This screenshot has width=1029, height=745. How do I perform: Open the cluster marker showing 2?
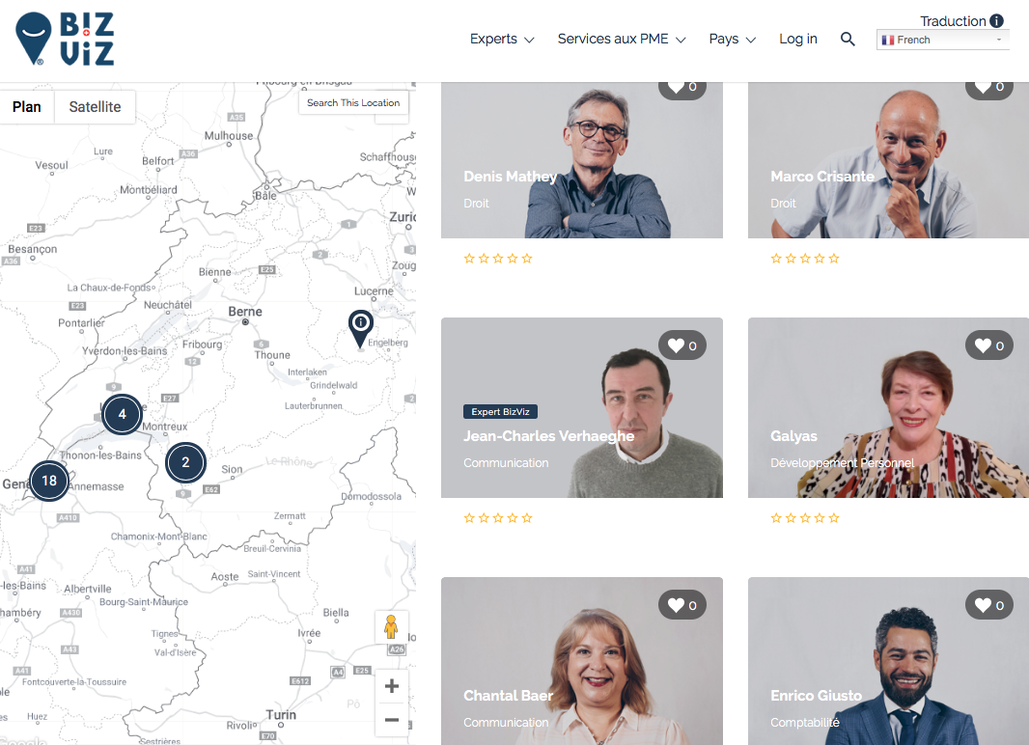pos(185,462)
